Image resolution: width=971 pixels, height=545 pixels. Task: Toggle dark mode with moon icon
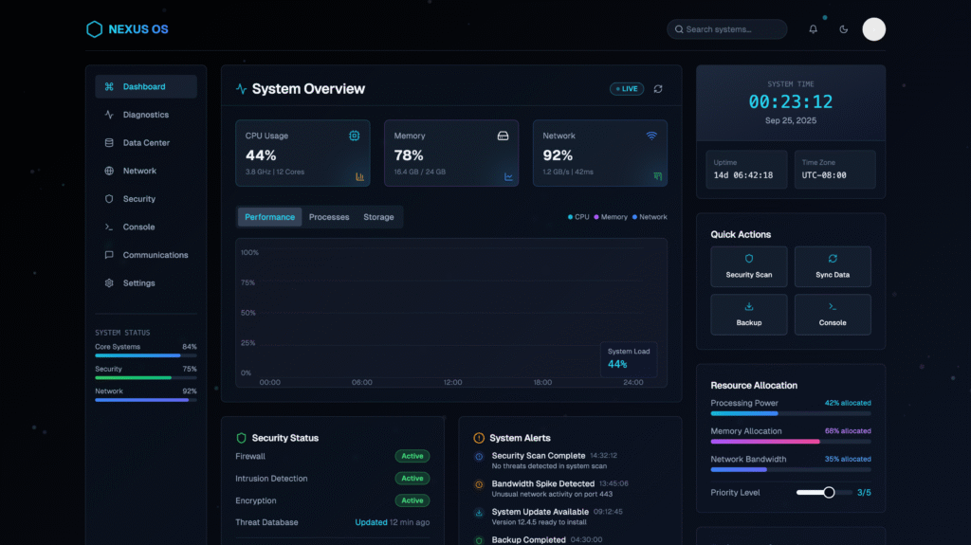843,29
